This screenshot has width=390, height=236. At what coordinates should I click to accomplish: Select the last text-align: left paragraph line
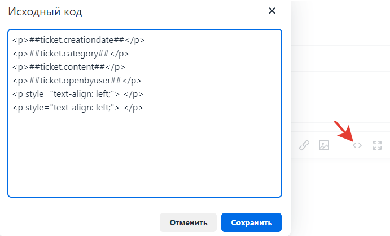[77, 108]
